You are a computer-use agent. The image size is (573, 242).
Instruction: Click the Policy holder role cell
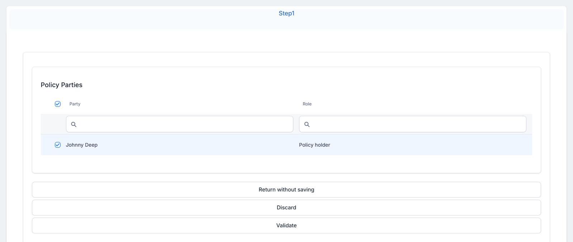pos(314,145)
